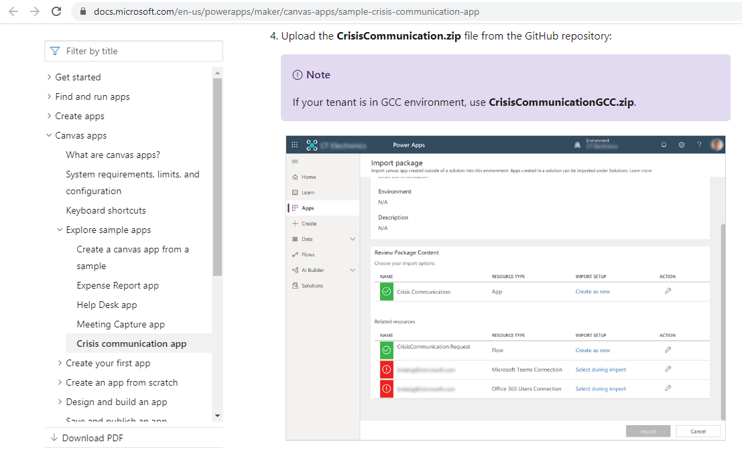Viewport: 742px width, 462px height.
Task: Click the Cancel button in Import package
Action: [x=698, y=431]
